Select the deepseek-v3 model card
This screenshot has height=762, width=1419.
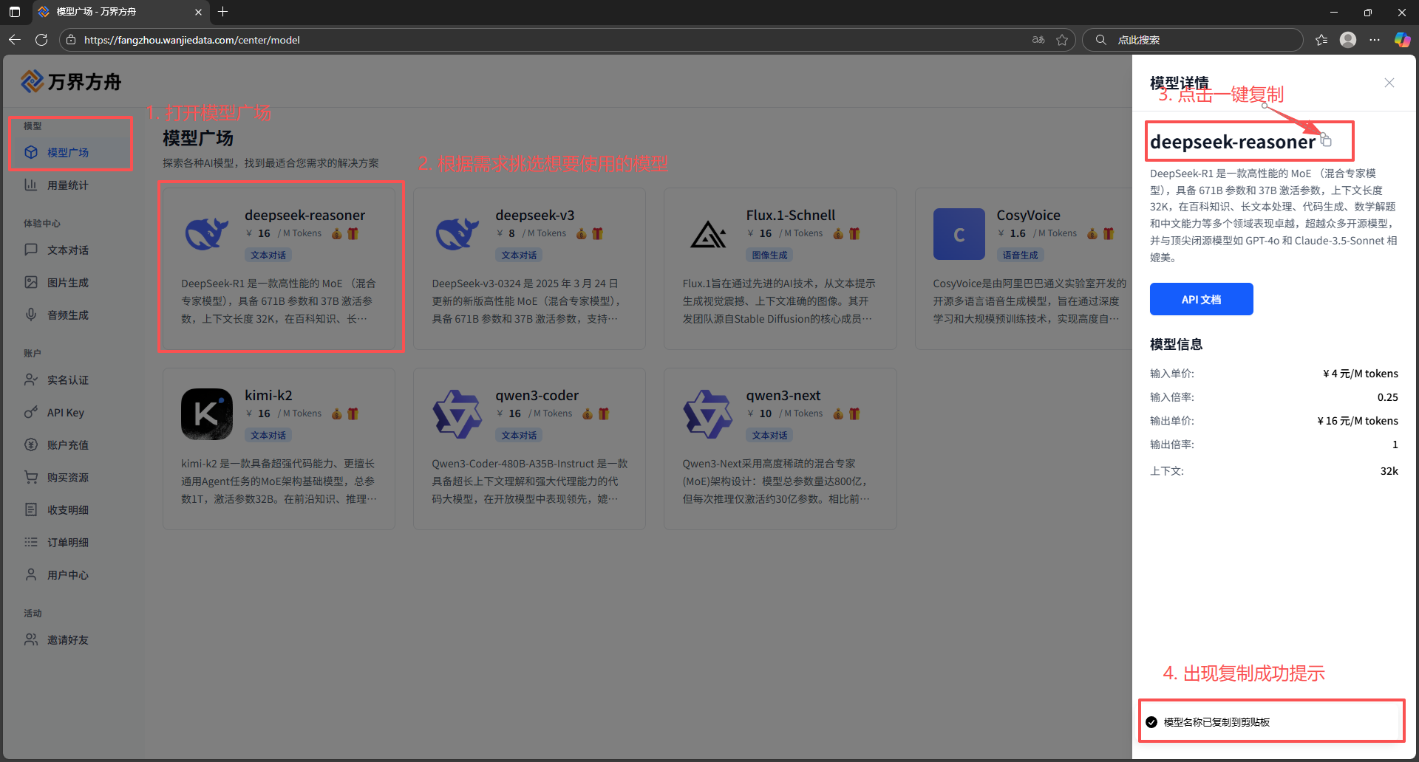tap(529, 269)
